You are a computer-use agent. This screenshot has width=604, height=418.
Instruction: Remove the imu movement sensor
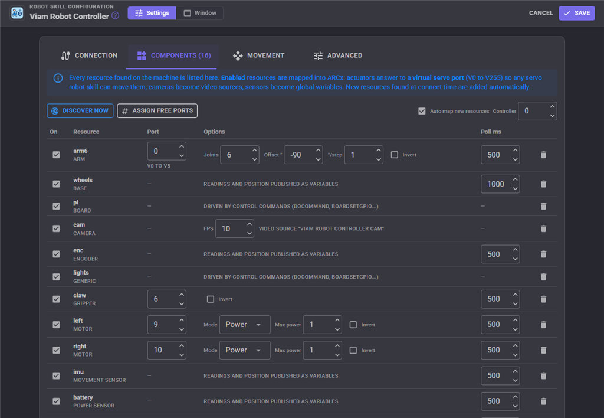(x=543, y=375)
